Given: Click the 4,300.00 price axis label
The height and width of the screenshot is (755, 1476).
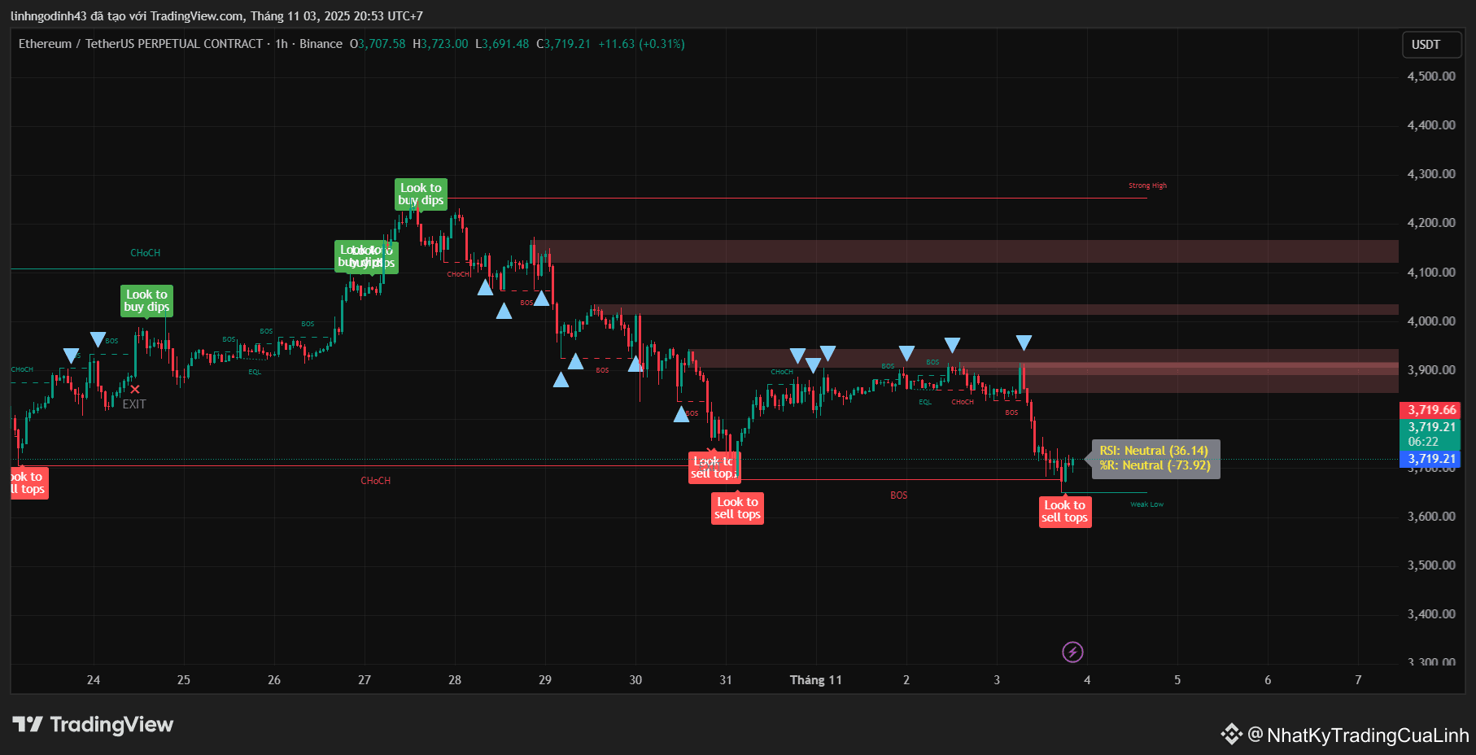Looking at the screenshot, I should (x=1431, y=174).
